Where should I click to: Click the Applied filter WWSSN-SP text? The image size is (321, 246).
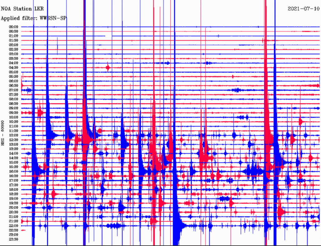pyautogui.click(x=34, y=18)
